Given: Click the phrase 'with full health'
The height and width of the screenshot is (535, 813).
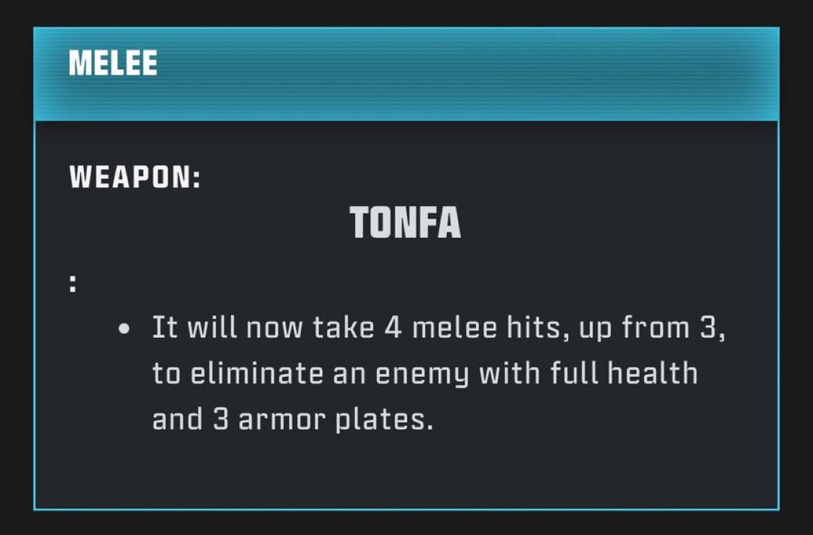Looking at the screenshot, I should pos(588,373).
